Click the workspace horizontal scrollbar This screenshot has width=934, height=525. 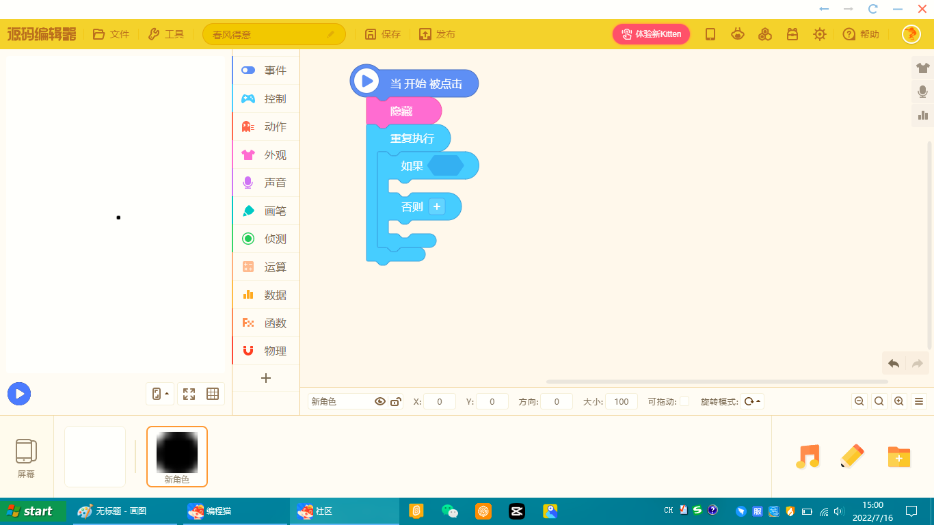pyautogui.click(x=717, y=381)
